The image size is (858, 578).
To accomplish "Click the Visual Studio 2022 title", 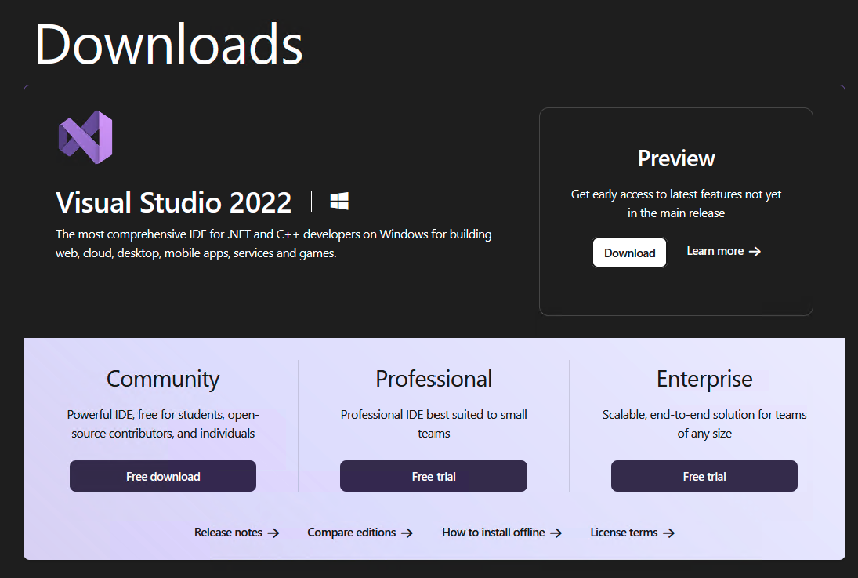I will point(173,202).
